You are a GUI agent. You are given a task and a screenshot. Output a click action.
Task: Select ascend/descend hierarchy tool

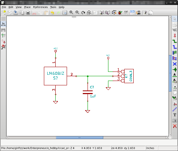coord(175,24)
